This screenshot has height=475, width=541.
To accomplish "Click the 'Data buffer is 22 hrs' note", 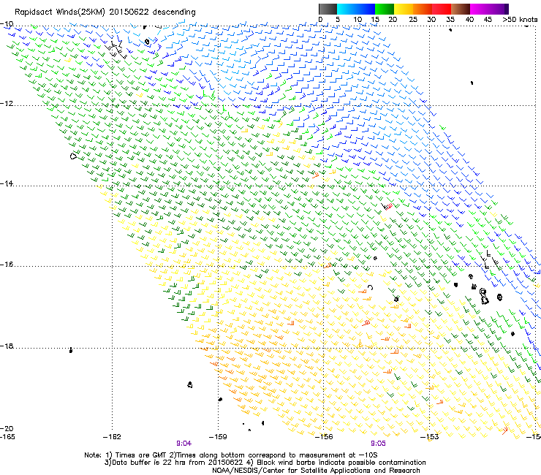I will click(265, 463).
